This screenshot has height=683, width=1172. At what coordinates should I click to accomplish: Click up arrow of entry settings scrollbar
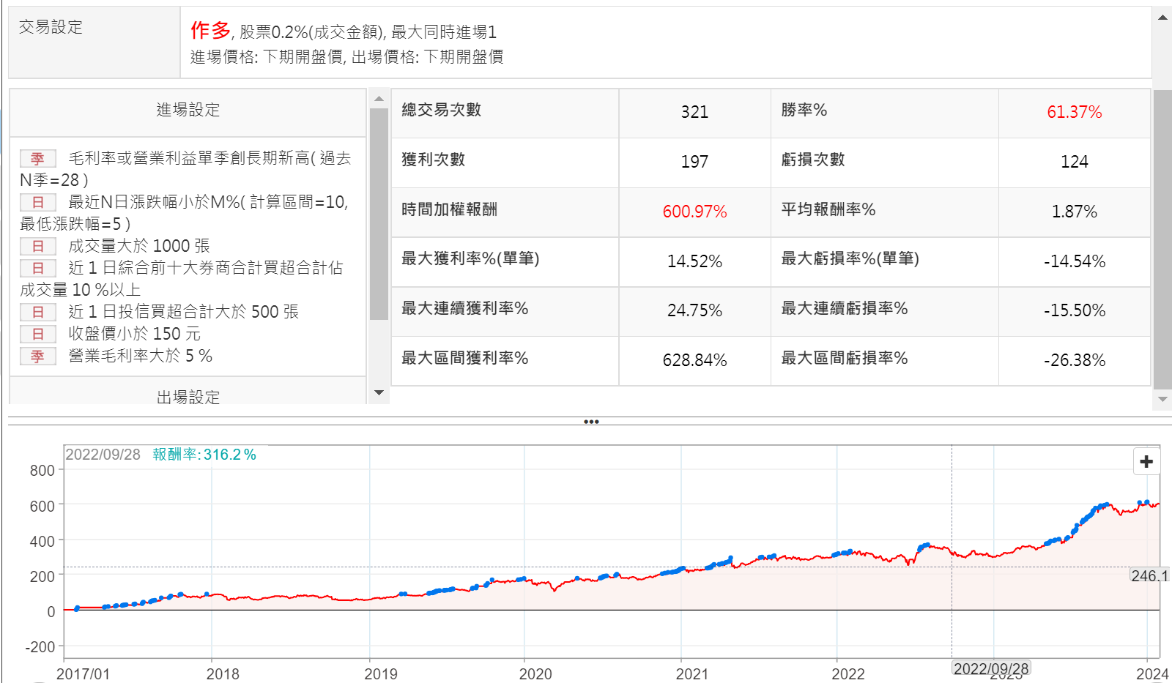point(379,99)
